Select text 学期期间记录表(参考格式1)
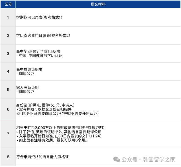The image size is (181, 167). click(39, 17)
